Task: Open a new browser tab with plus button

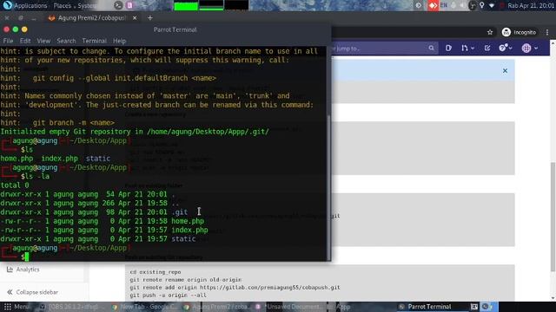Action: point(150,17)
